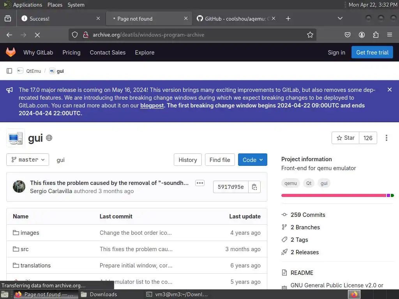Viewport: 399px width, 299px height.
Task: Go back to previous page
Action: tap(9, 35)
